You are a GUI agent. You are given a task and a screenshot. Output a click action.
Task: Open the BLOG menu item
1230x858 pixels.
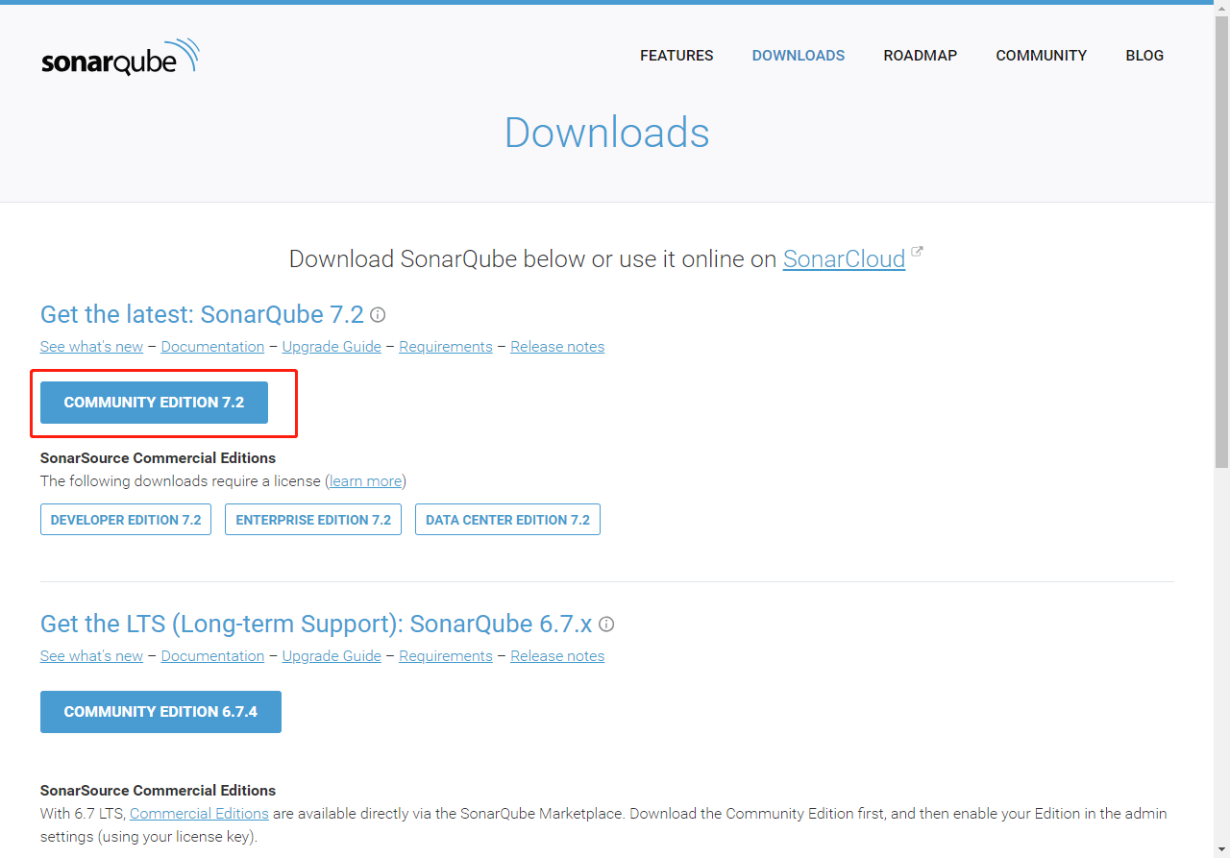(1144, 56)
